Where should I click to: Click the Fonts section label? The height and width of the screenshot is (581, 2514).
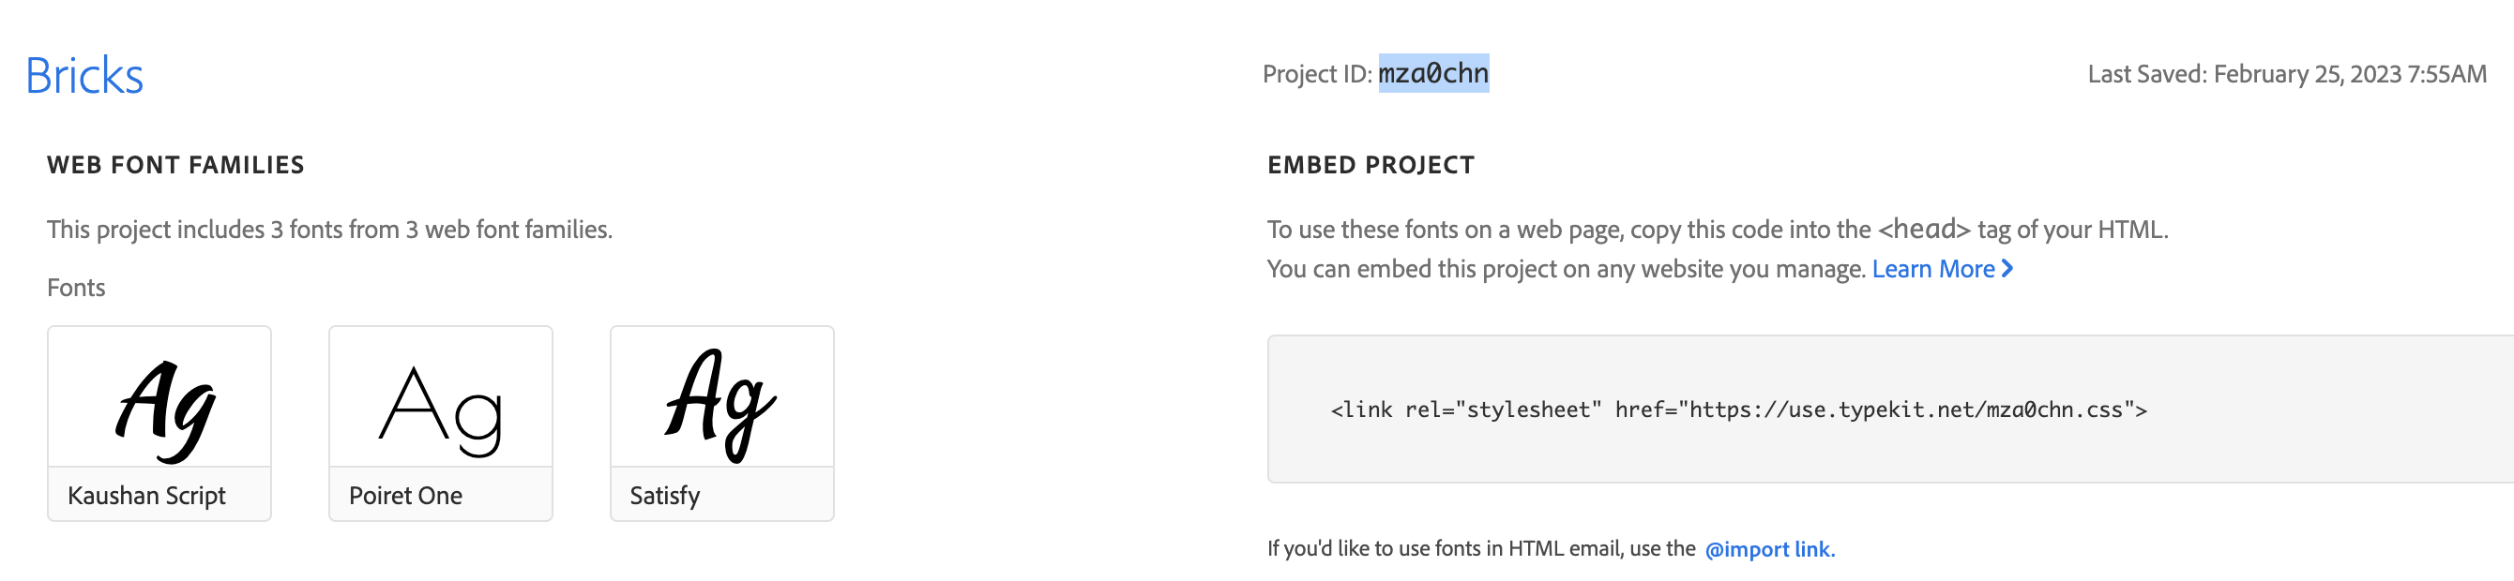(x=76, y=288)
